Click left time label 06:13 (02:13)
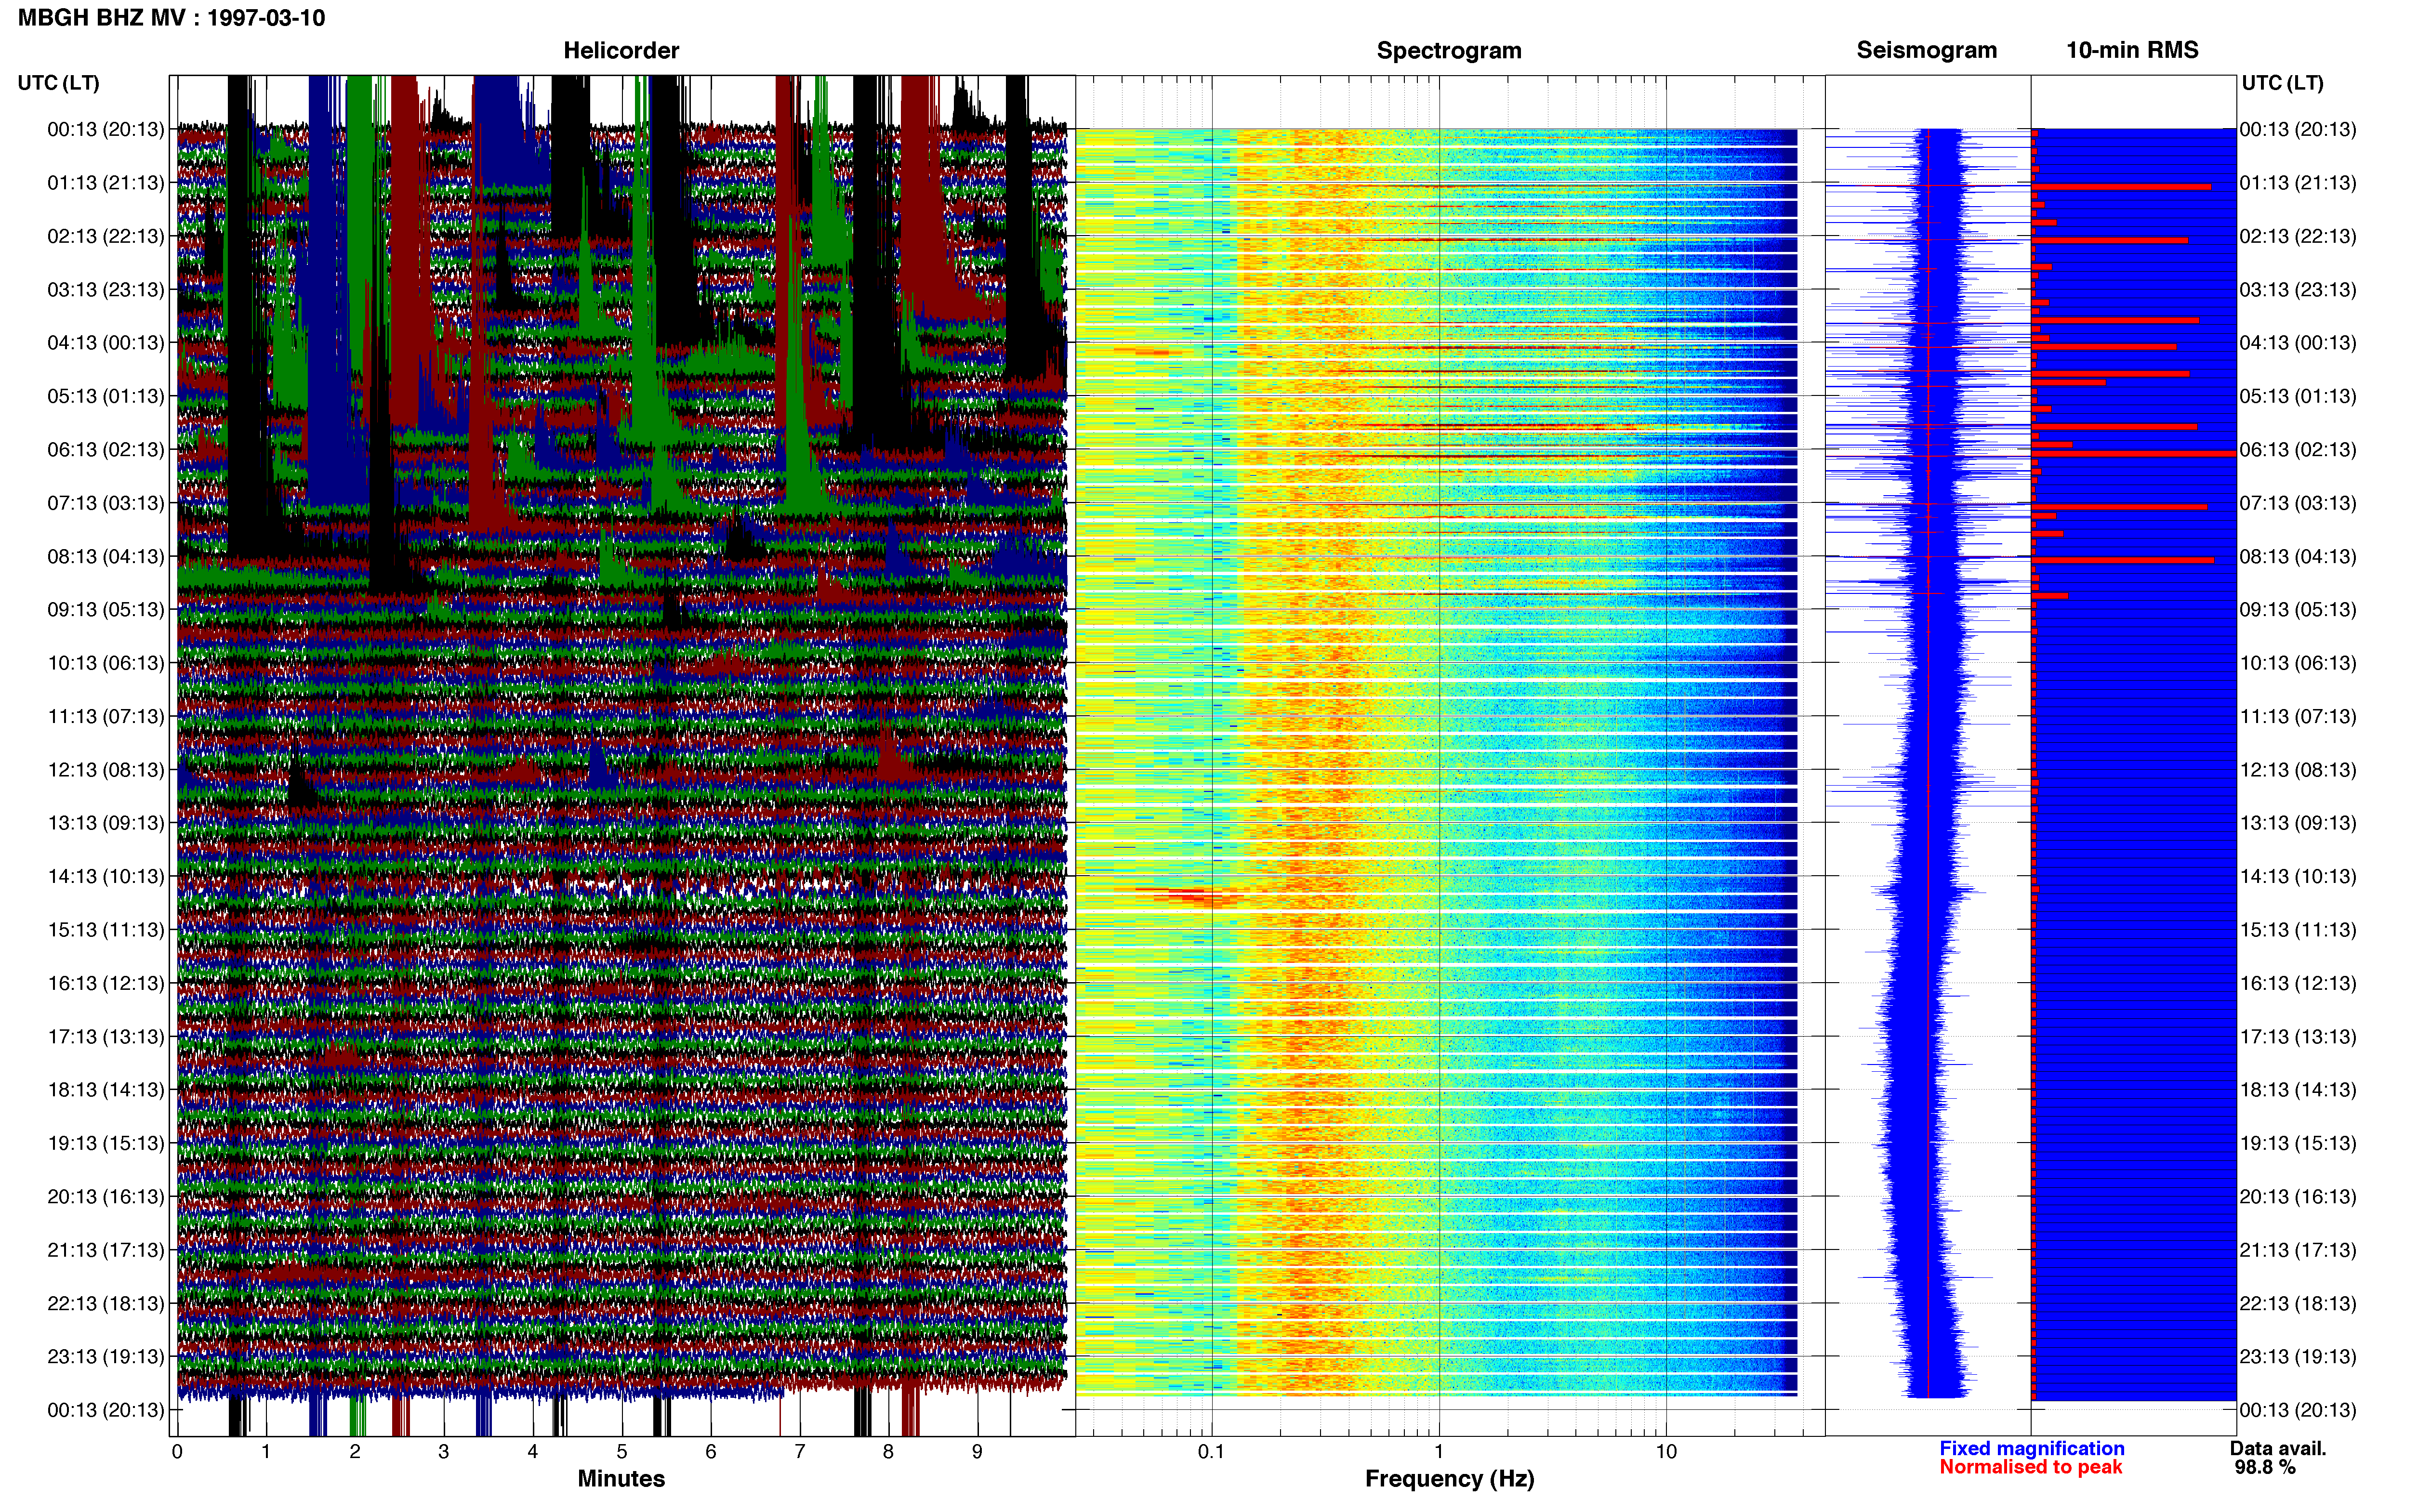The width and height of the screenshot is (2418, 1512). [106, 450]
